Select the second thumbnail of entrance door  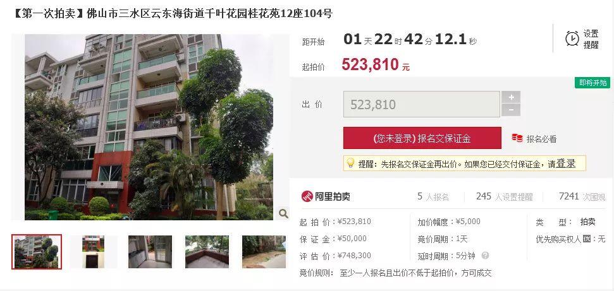(x=93, y=251)
